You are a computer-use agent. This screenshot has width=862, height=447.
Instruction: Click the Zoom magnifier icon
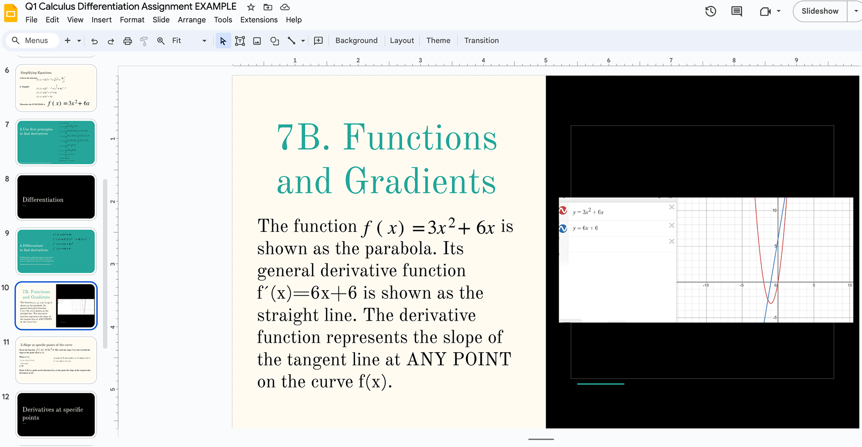tap(161, 41)
